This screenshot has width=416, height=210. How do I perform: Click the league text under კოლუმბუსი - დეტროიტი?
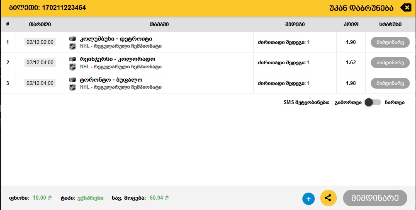121,46
